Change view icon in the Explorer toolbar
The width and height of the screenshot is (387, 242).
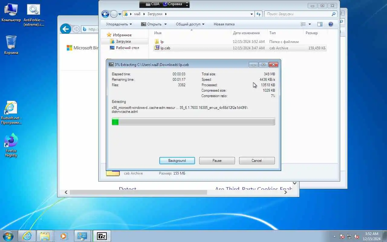303,24
